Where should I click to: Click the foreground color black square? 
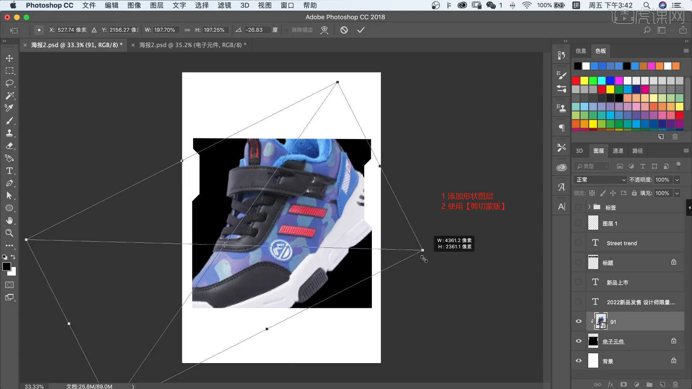[x=6, y=267]
